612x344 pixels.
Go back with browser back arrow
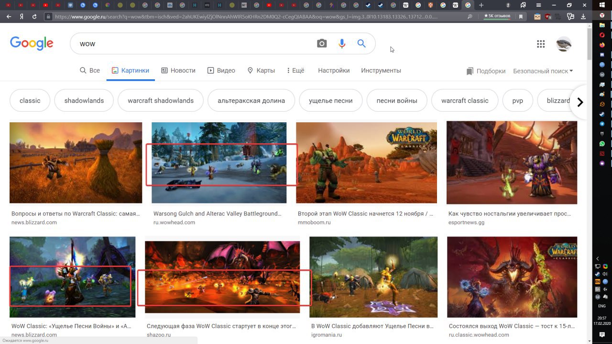pyautogui.click(x=9, y=16)
